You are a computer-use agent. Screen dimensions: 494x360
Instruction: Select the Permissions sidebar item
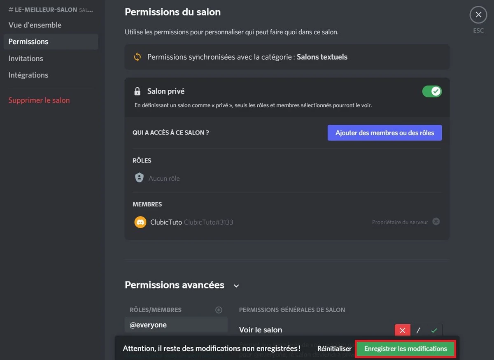pos(51,42)
